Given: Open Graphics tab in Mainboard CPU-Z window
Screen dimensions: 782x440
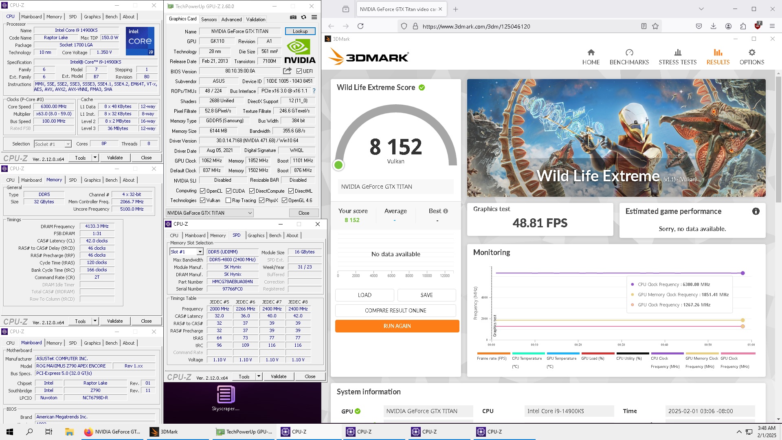Looking at the screenshot, I should point(92,343).
